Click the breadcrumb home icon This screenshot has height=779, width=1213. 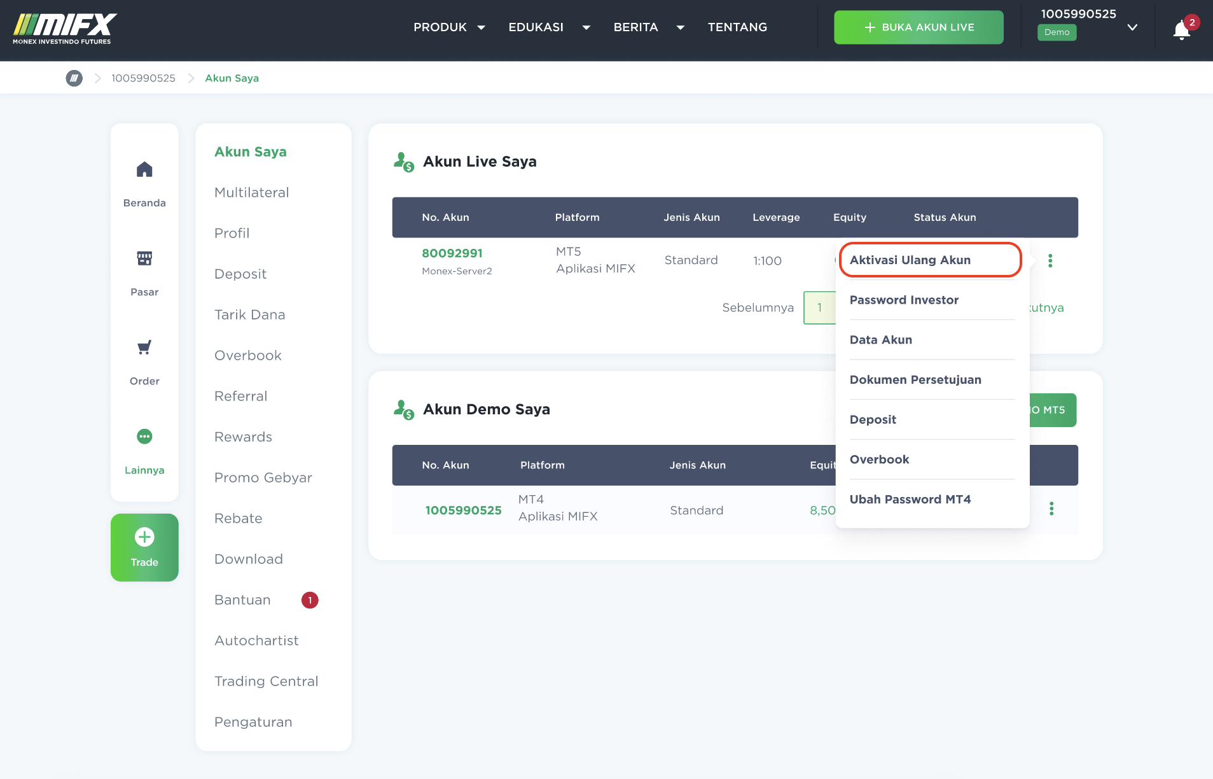[74, 78]
